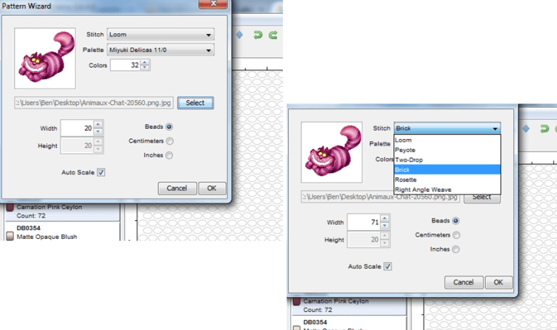Click the green undo arrow in right window
The width and height of the screenshot is (557, 330).
(x=544, y=129)
